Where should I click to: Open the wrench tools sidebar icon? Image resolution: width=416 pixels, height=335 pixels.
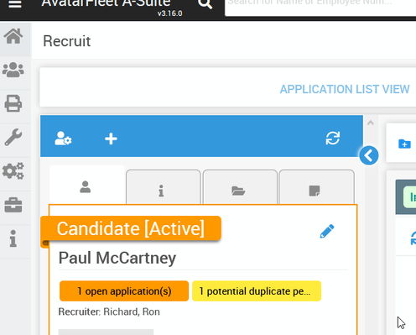[x=13, y=137]
